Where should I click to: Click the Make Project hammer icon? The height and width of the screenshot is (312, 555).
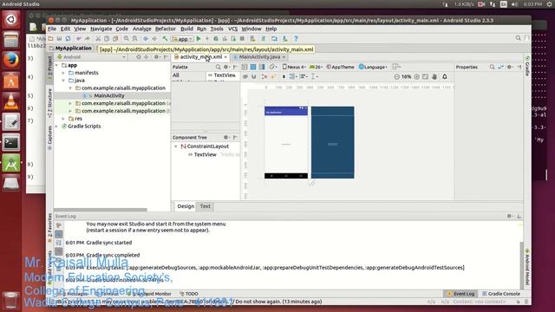pyautogui.click(x=165, y=38)
